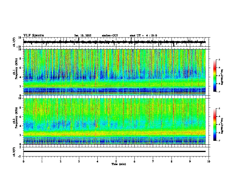Image resolution: width=235 pixels, height=181 pixels.
Task: Click the ch.1 color scale log(PSD) title
Action: 222,77
